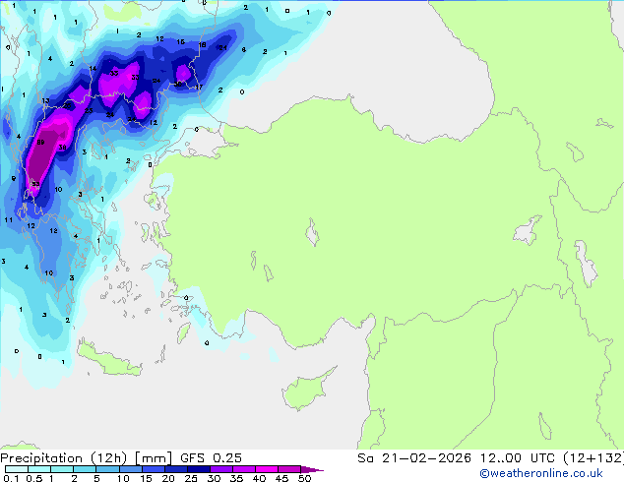Screen dimensions: 624x482
Task: Click the 10–15 mm blue legend swatch
Action: tap(130, 469)
